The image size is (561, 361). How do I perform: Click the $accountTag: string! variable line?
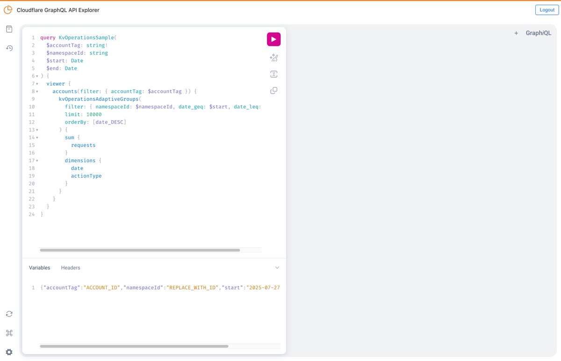point(77,45)
